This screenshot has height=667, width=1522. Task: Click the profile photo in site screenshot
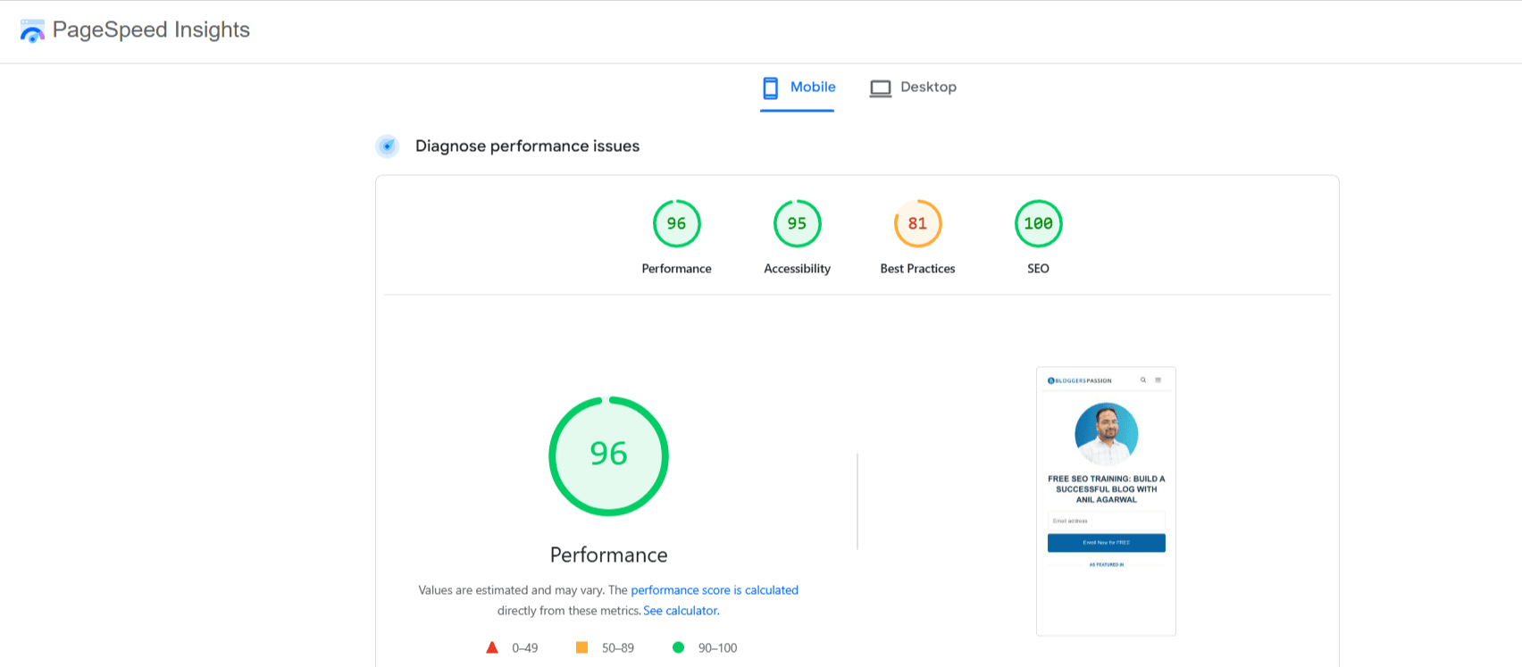point(1106,434)
